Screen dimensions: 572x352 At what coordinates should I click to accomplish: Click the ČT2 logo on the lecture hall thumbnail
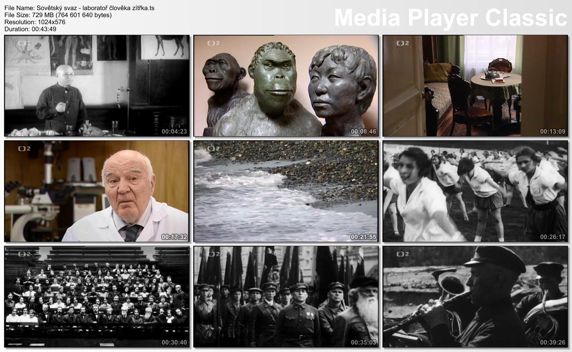[24, 254]
